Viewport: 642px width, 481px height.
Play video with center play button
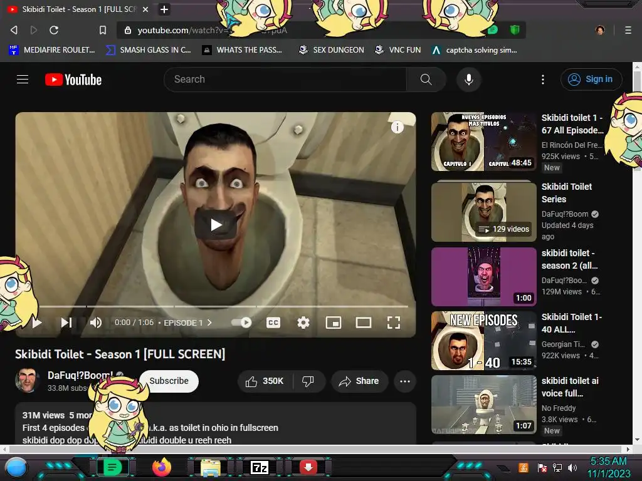[216, 225]
